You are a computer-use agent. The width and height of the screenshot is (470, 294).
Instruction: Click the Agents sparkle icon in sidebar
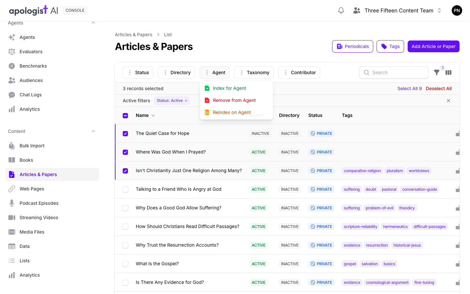(12, 37)
